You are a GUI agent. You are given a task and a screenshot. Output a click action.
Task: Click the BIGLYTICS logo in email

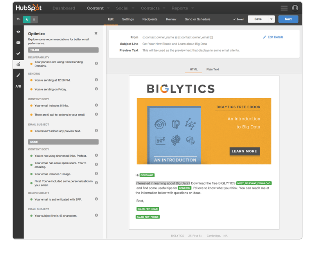click(x=181, y=89)
